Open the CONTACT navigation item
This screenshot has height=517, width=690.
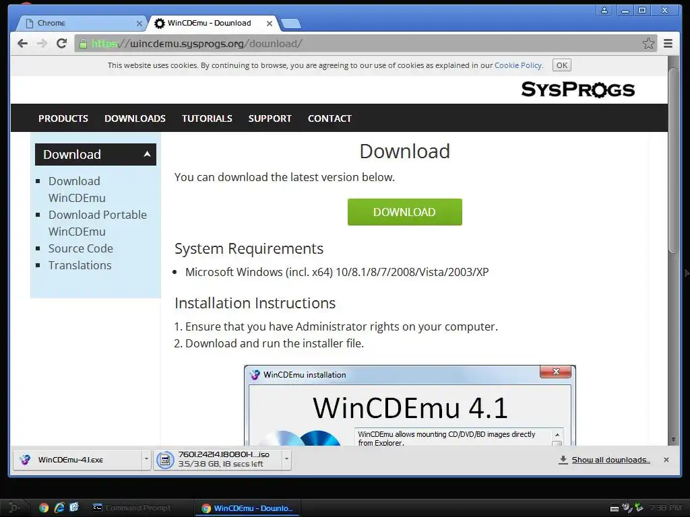(x=330, y=118)
